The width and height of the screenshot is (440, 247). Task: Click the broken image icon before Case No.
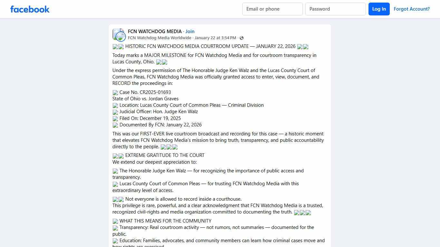pos(115,93)
